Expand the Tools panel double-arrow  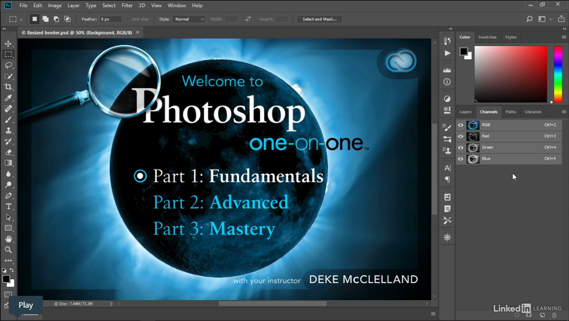click(x=5, y=29)
